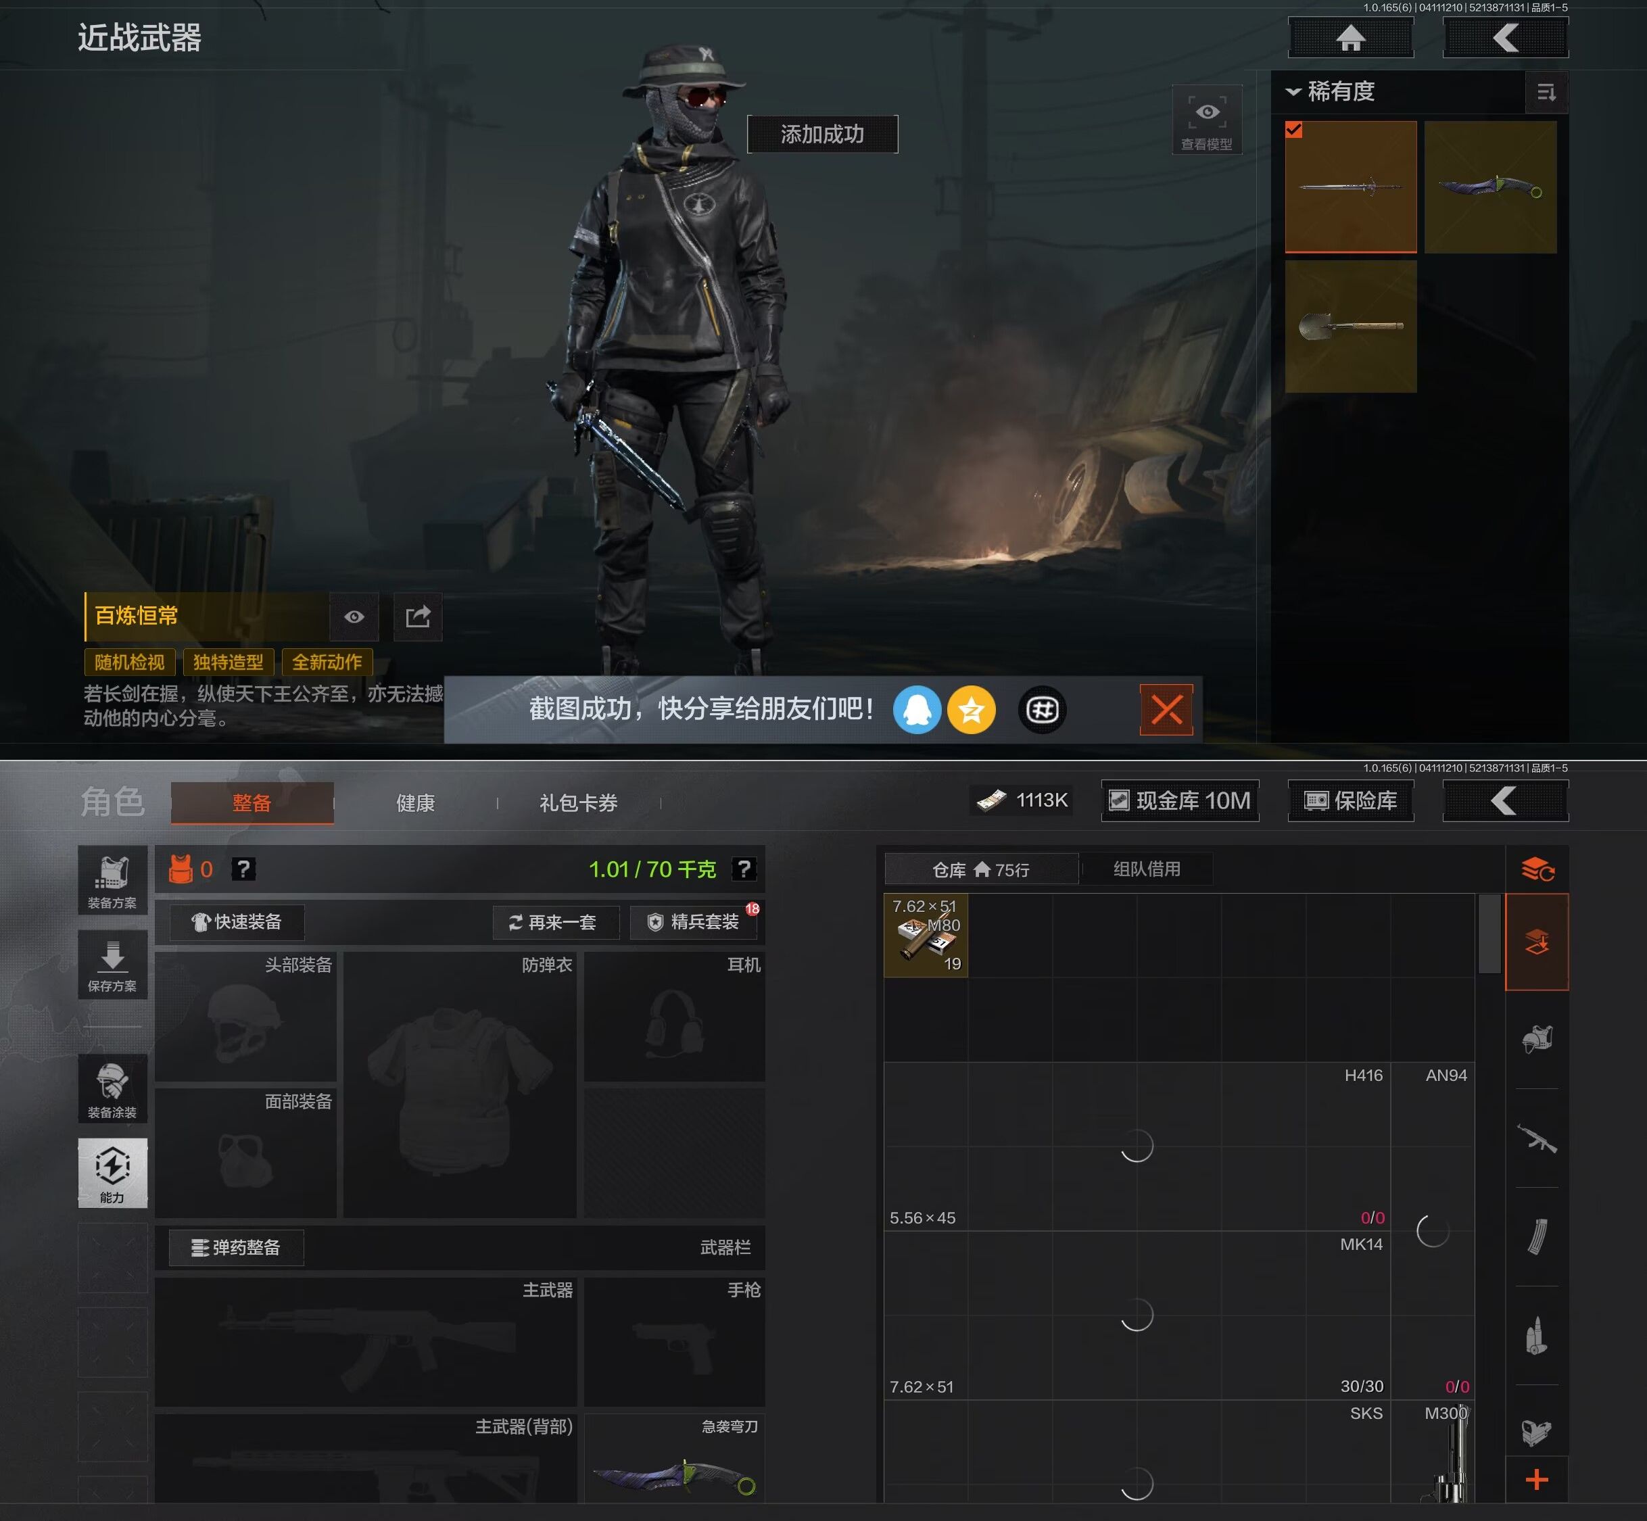
Task: Open the weight question mark help
Action: pyautogui.click(x=743, y=869)
